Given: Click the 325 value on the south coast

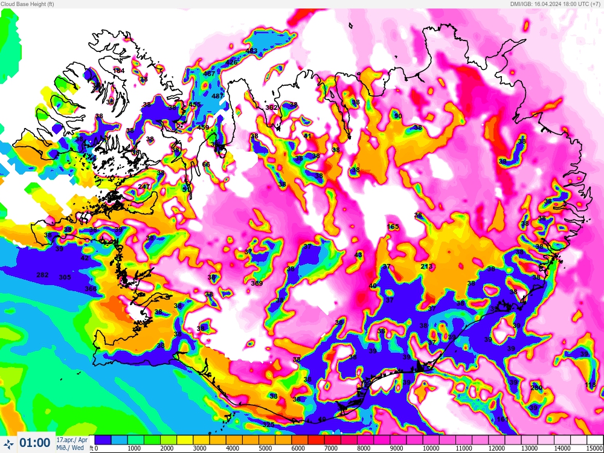Looking at the screenshot, I should (x=268, y=424).
